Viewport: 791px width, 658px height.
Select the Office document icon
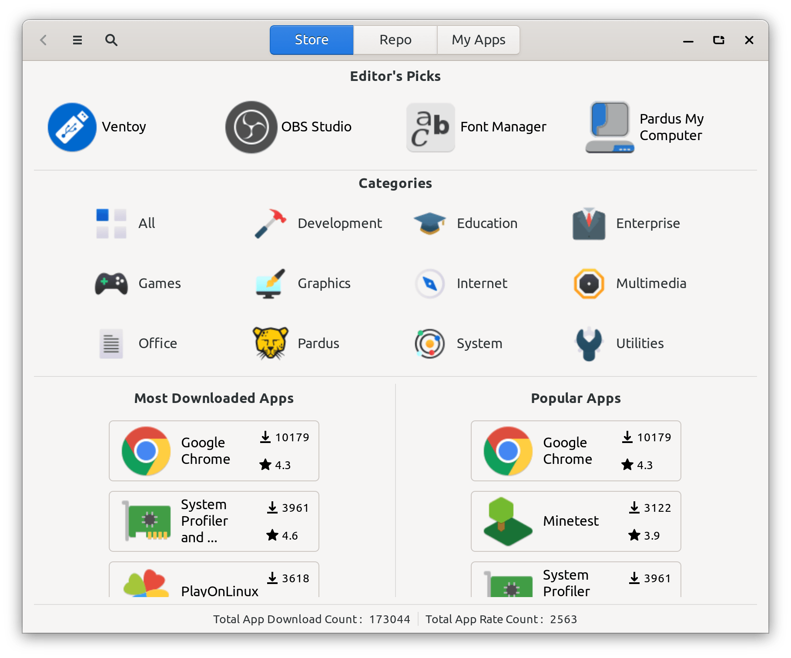(111, 344)
